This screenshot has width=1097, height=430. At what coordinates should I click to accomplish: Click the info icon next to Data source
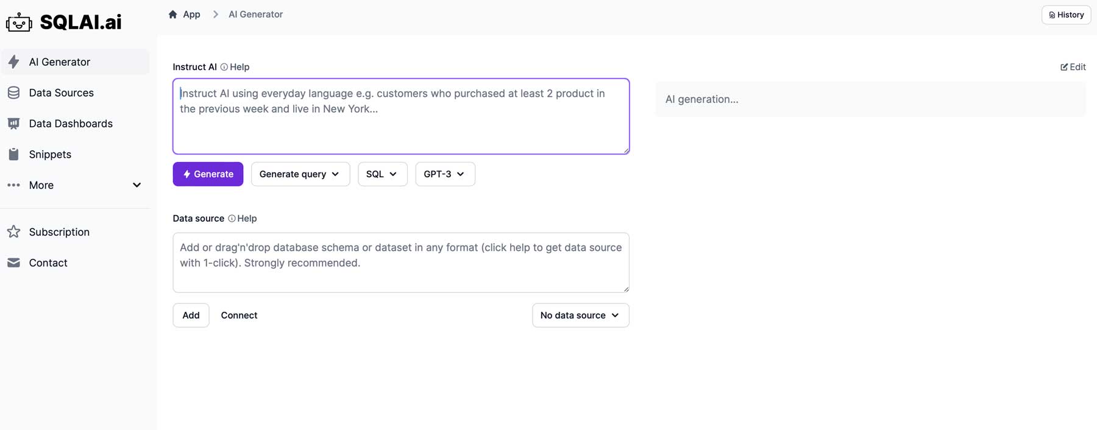pos(231,218)
